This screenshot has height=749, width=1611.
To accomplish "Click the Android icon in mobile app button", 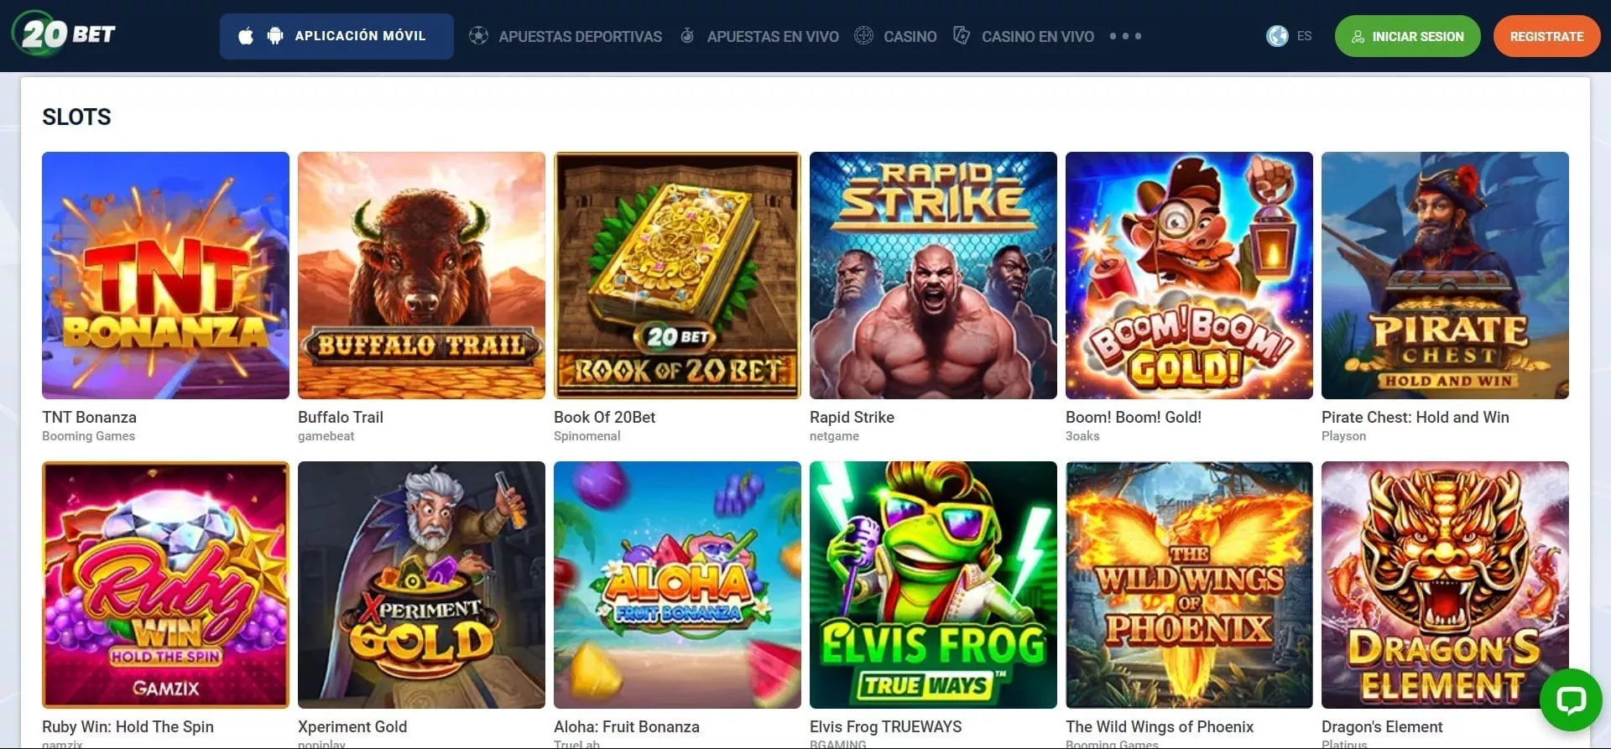I will (274, 36).
